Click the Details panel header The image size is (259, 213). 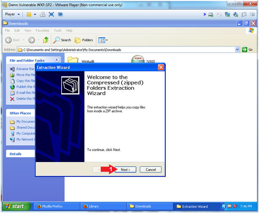[x=20, y=154]
